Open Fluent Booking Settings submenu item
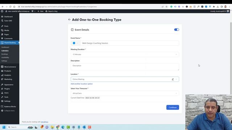Image resolution: width=232 pixels, height=130 pixels. tap(4, 61)
